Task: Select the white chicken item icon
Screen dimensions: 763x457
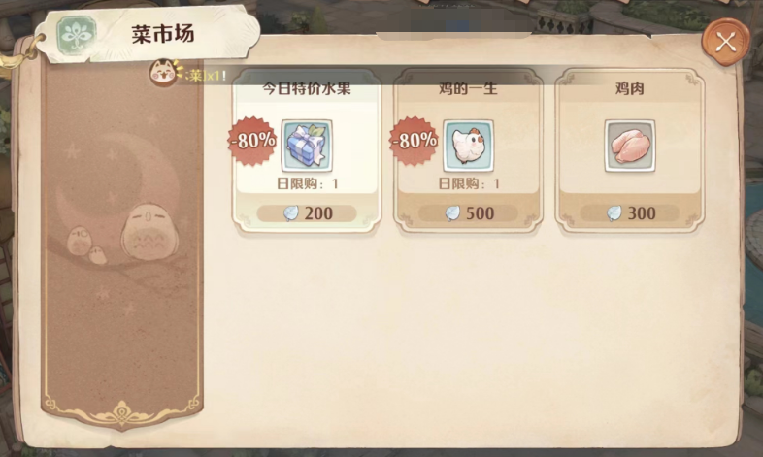Action: (x=468, y=146)
